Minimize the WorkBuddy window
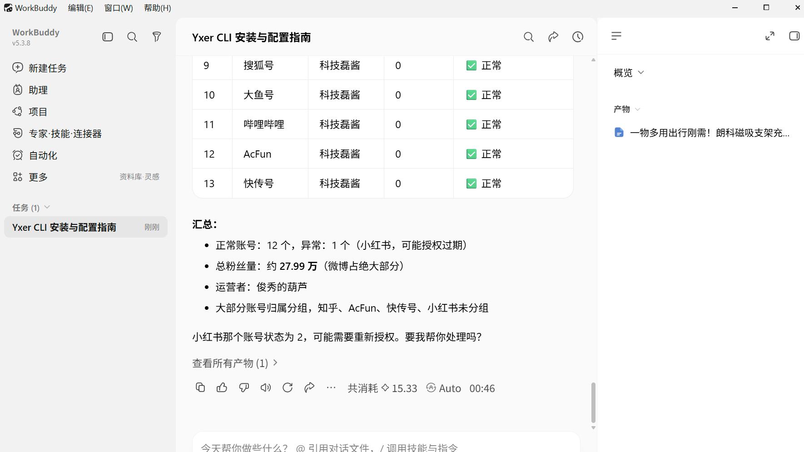The image size is (804, 452). [735, 8]
